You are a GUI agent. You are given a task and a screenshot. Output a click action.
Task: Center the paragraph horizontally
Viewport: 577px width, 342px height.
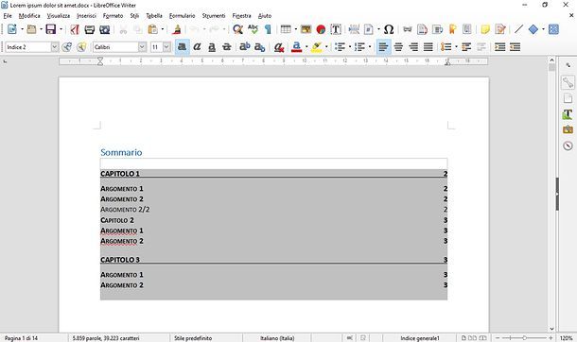pos(398,47)
